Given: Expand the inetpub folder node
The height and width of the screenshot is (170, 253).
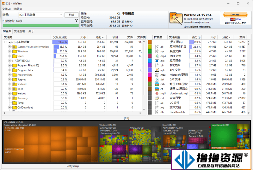Looking at the screenshot, I should point(9,93).
